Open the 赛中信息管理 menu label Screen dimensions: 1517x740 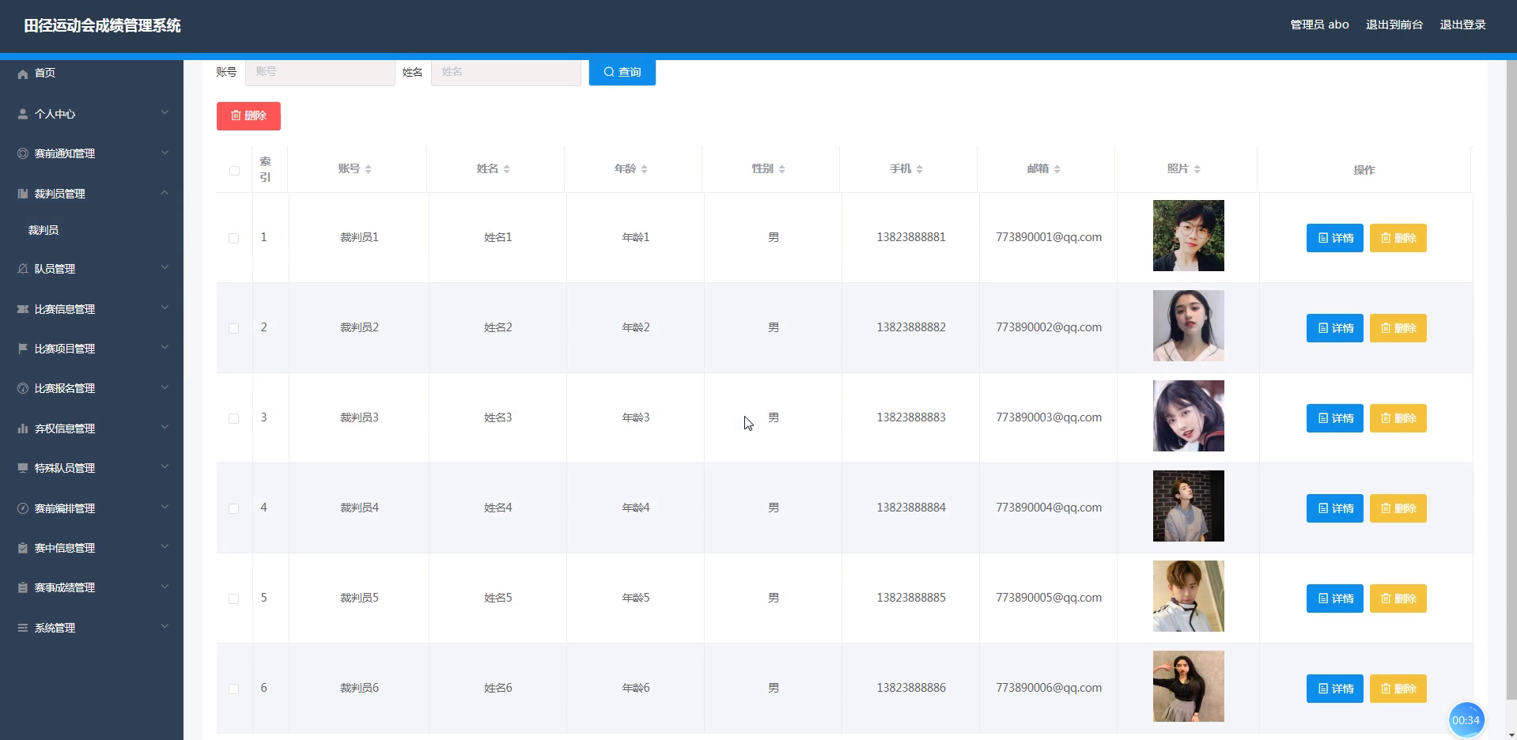65,548
